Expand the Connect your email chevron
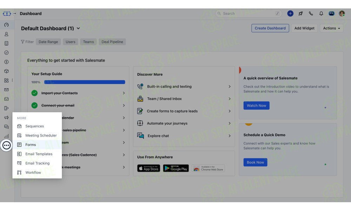This screenshot has height=211, width=351. [124, 105]
